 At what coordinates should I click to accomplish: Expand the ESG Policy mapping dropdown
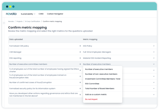click(154, 46)
